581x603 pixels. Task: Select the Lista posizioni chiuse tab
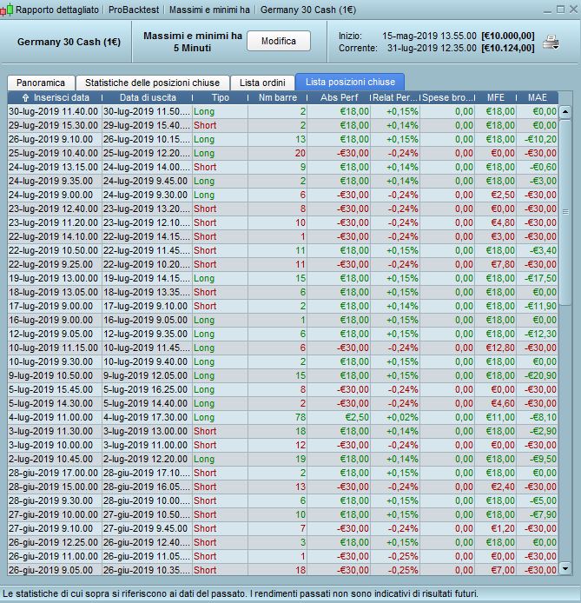(350, 82)
